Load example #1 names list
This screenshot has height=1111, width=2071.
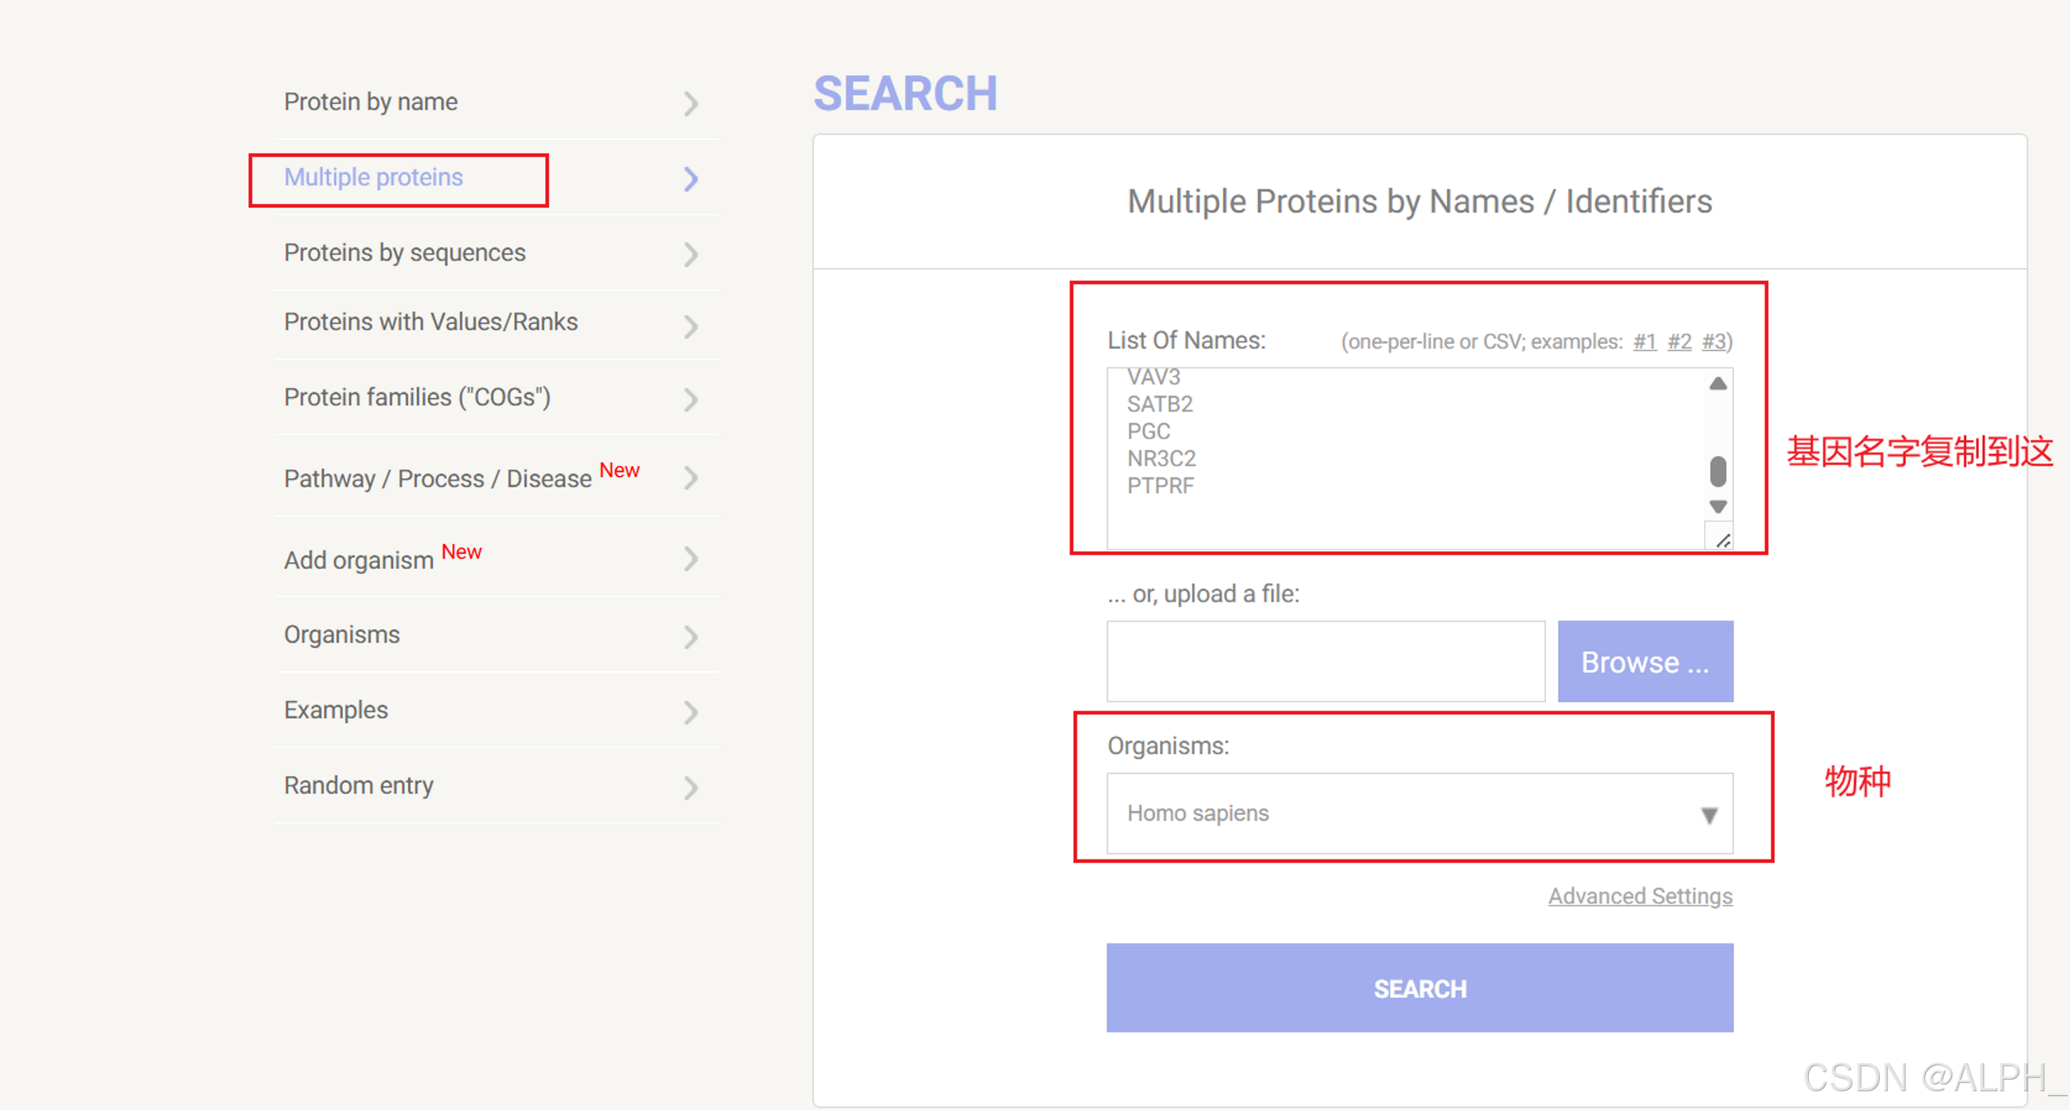point(1644,342)
